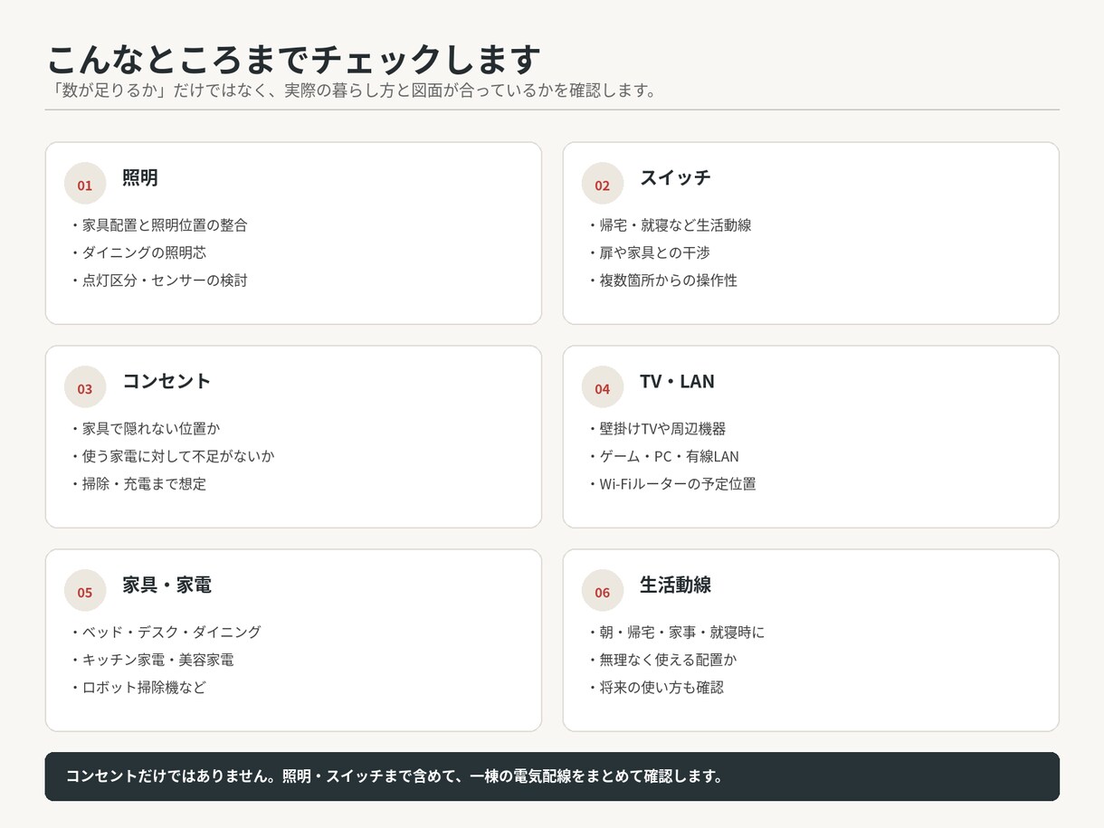Viewport: 1104px width, 828px height.
Task: Select the 04 badge beside TV・LAN
Action: click(x=603, y=387)
